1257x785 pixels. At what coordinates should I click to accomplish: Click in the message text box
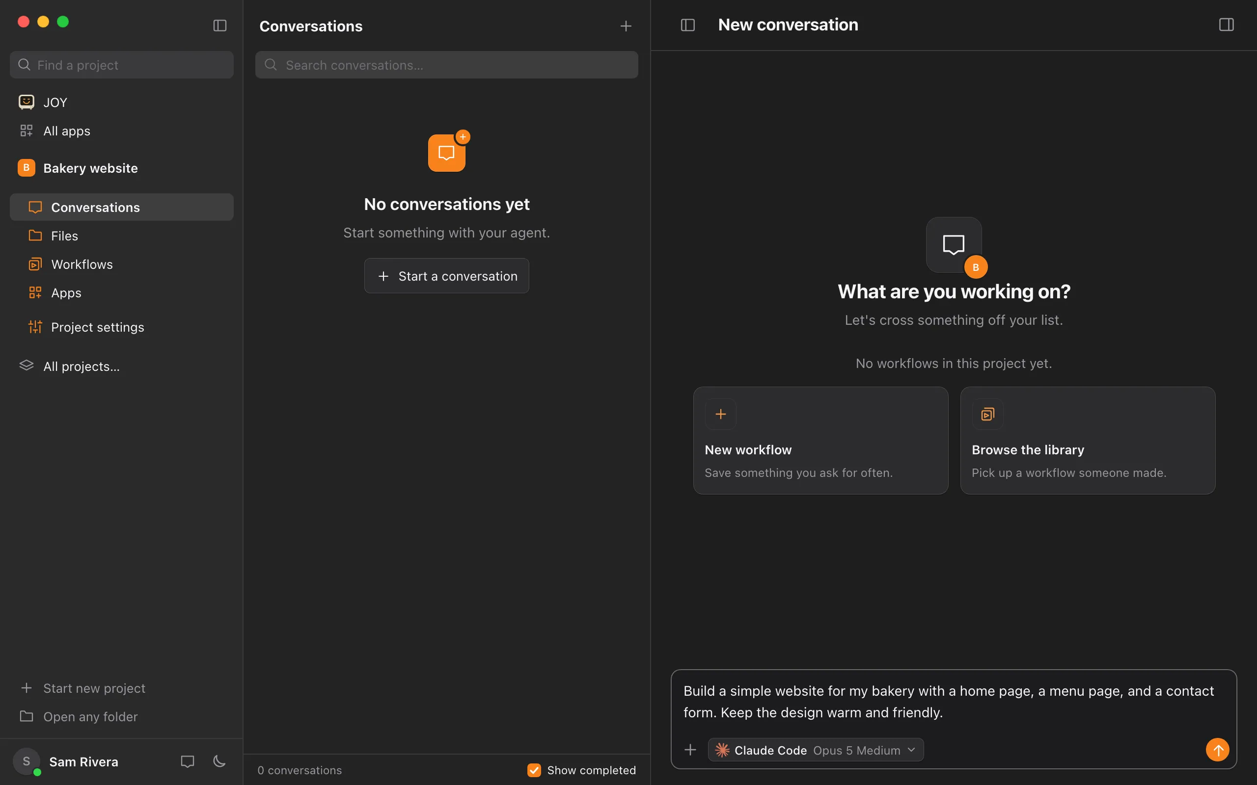click(954, 702)
